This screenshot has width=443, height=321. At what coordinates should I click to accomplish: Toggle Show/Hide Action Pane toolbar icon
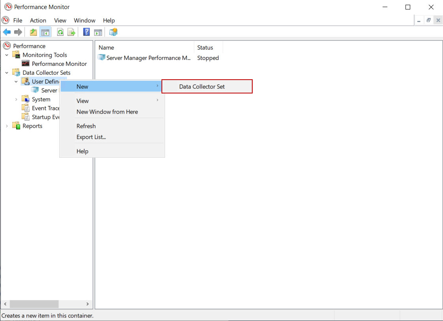98,32
